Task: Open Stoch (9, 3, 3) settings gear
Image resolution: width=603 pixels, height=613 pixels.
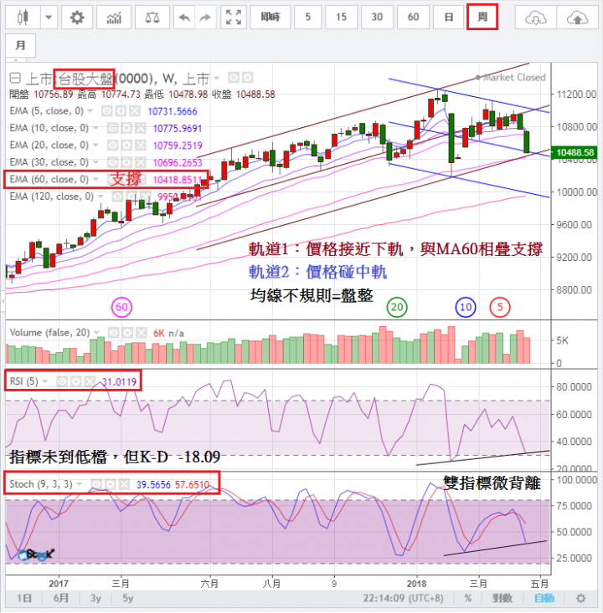Action: (x=111, y=484)
